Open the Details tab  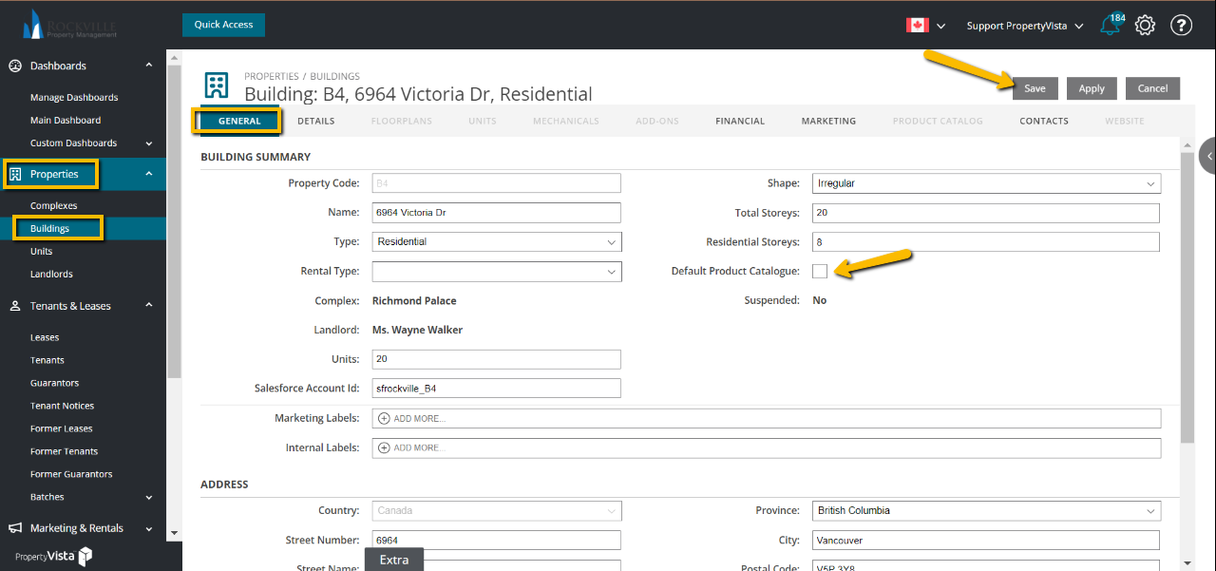315,122
